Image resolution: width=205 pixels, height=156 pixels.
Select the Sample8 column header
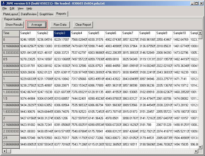click(147, 34)
